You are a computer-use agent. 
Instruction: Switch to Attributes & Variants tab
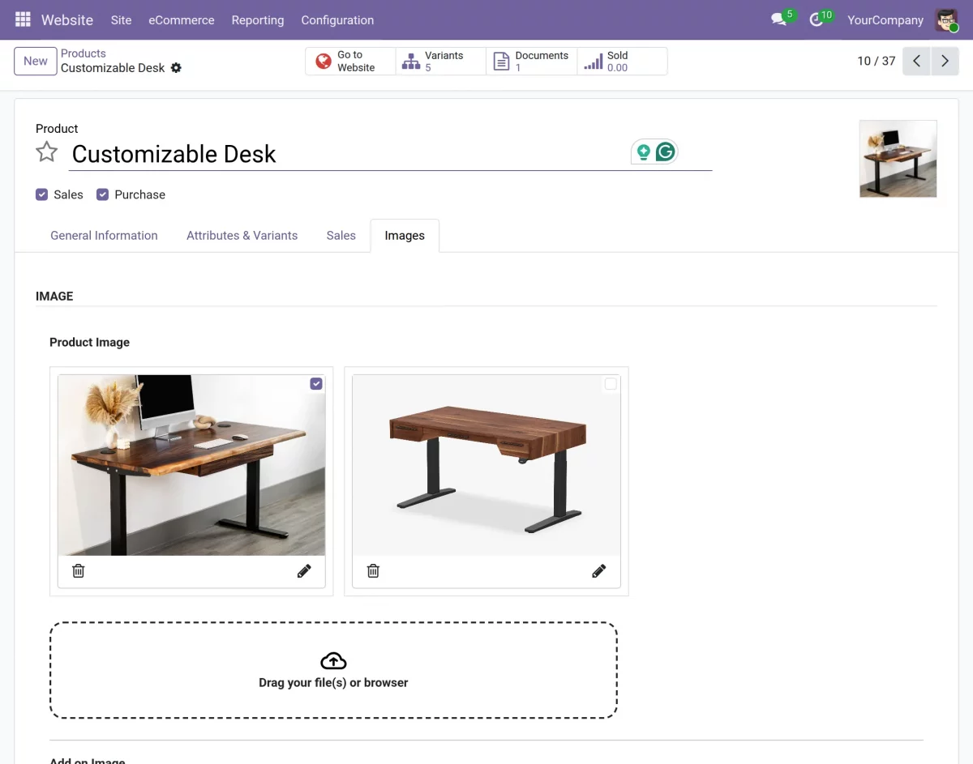click(x=242, y=236)
